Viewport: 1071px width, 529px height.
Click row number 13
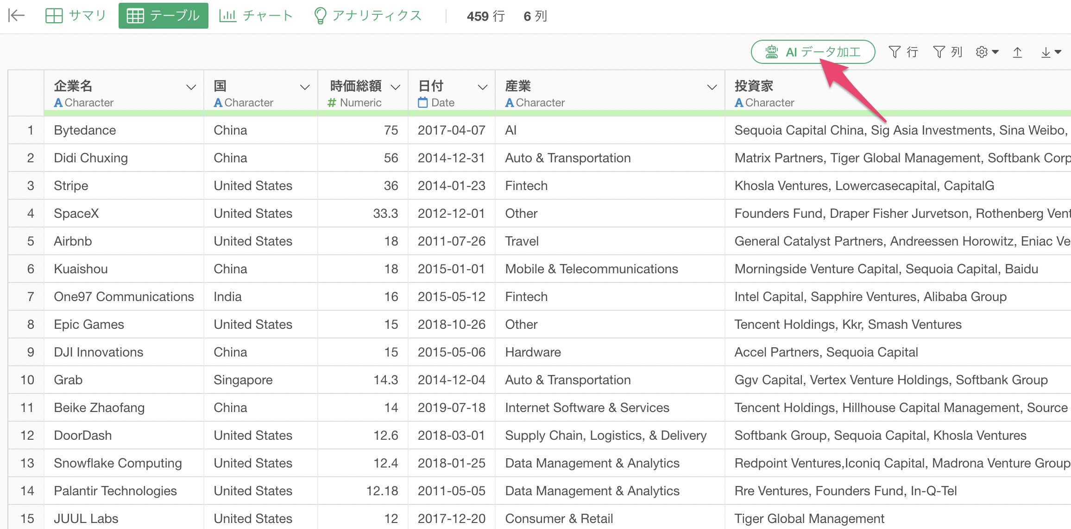tap(27, 463)
